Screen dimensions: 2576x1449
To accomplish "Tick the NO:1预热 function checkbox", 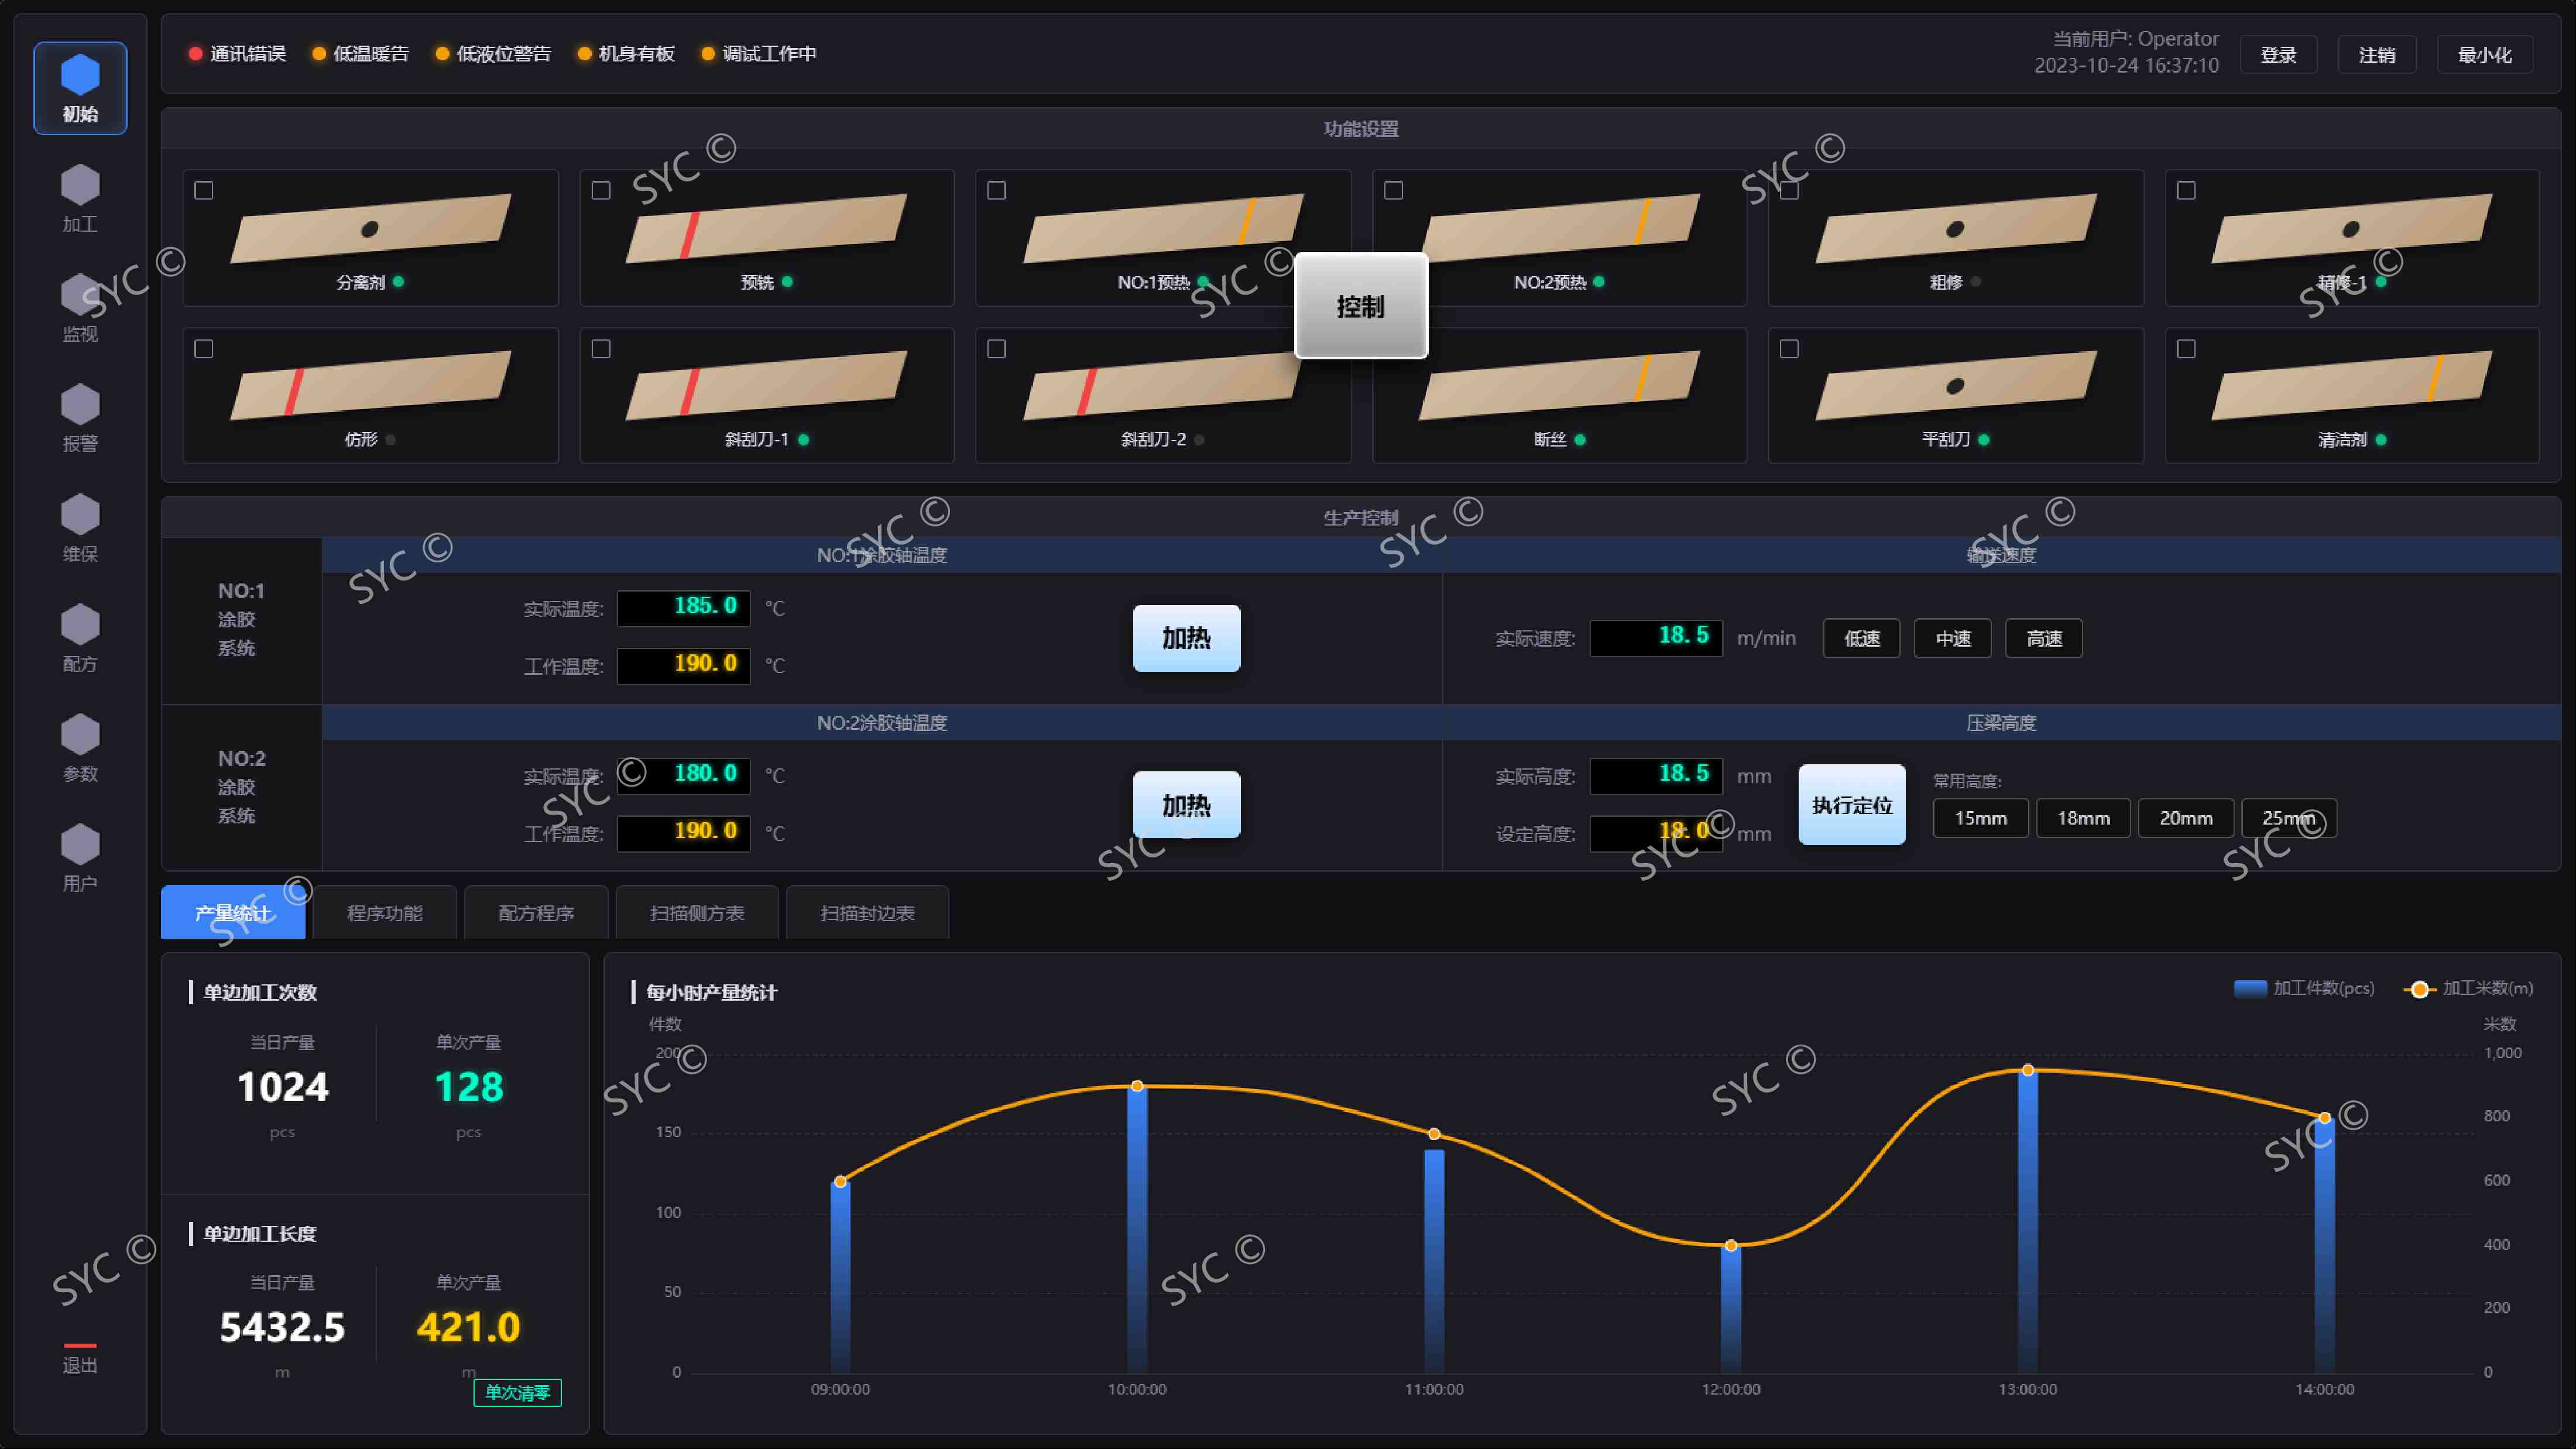I will point(997,191).
